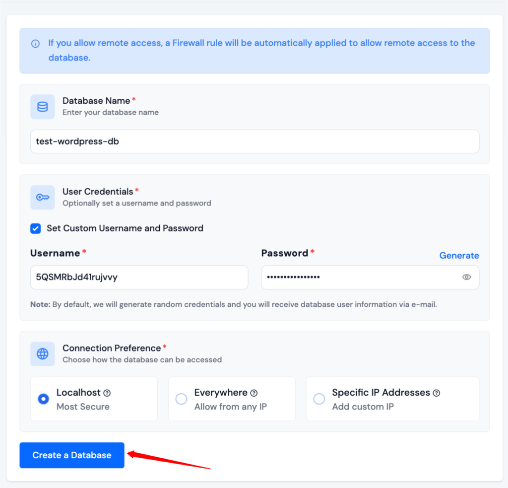Screen dimensions: 508x488
Task: Choose the Specific IP Addresses radio option
Action: [x=319, y=399]
